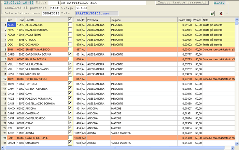Select the VILLAROMAGNANO locality cell
Viewport: 239px width, 150px height.
click(46, 69)
